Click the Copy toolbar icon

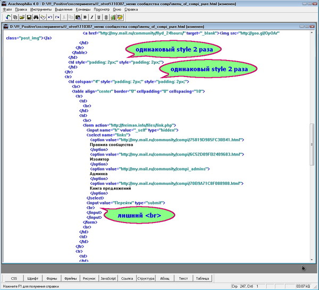click(x=71, y=18)
